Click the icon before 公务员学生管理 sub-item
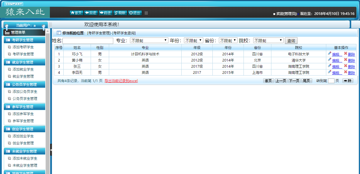The height and width of the screenshot is (174, 360). click(9, 98)
